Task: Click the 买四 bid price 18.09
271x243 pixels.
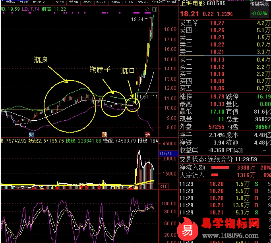Action: pos(217,81)
